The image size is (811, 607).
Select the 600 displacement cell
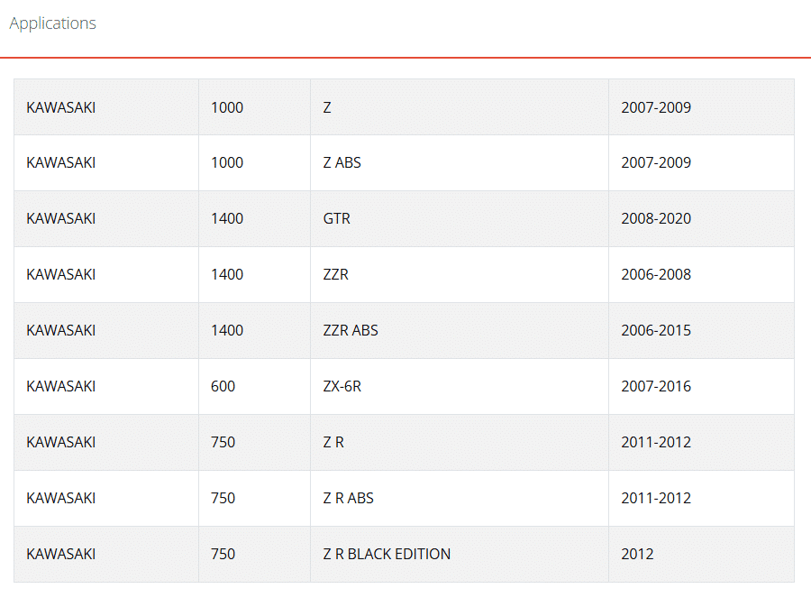pos(223,386)
